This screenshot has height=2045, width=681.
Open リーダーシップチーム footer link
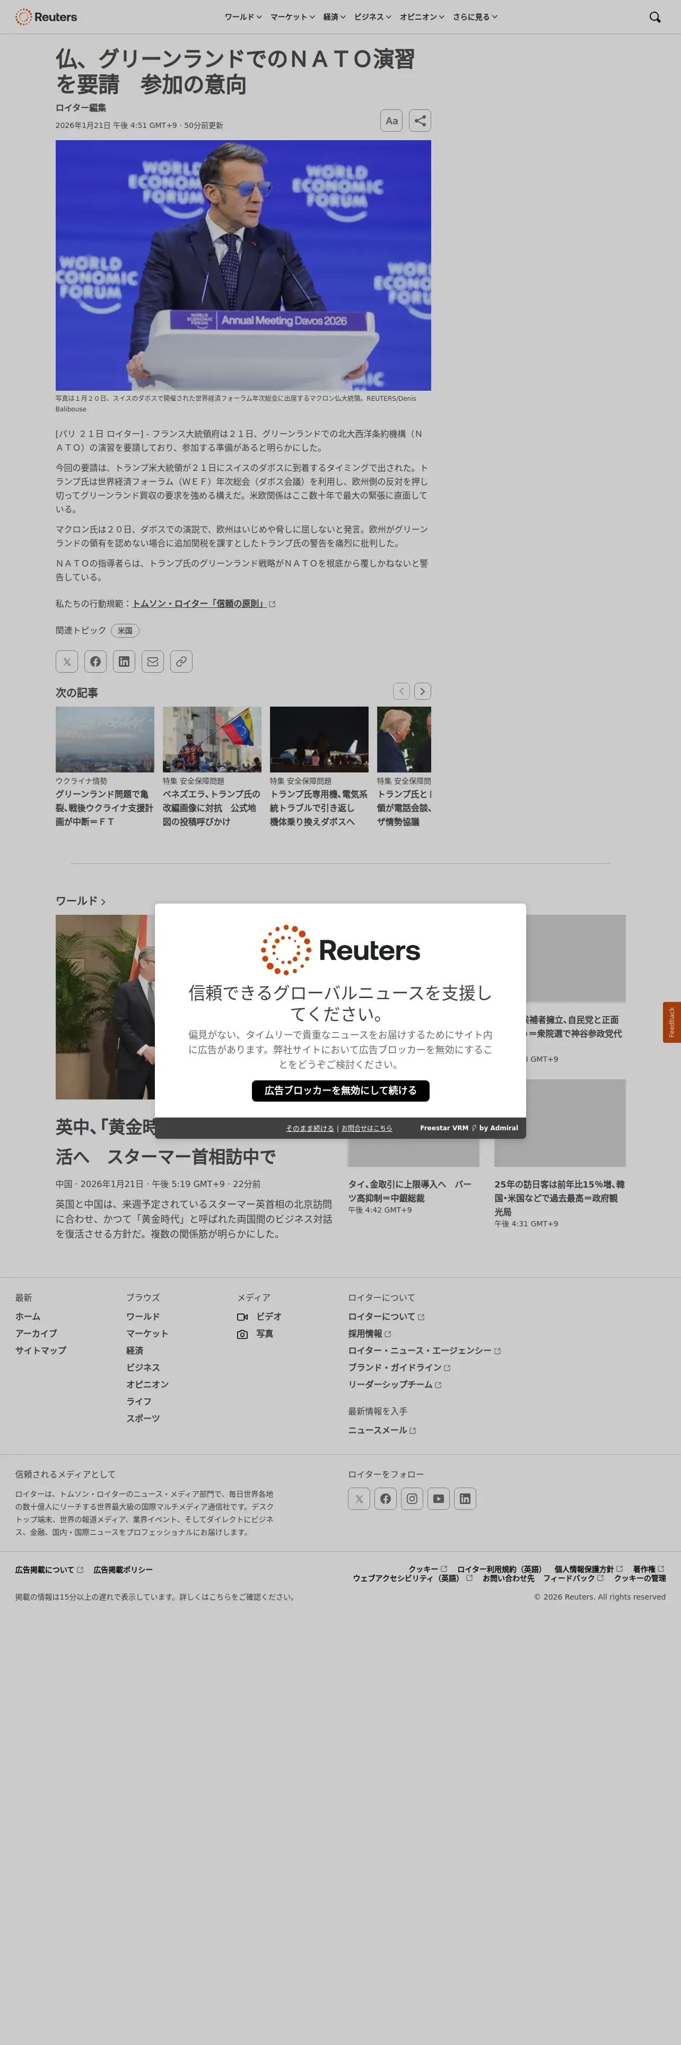[x=394, y=1385]
